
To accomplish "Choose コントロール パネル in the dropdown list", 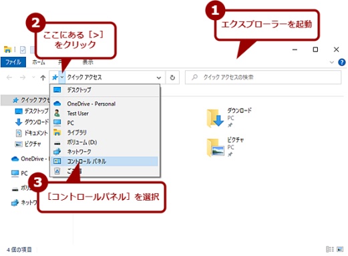I will tap(105, 161).
